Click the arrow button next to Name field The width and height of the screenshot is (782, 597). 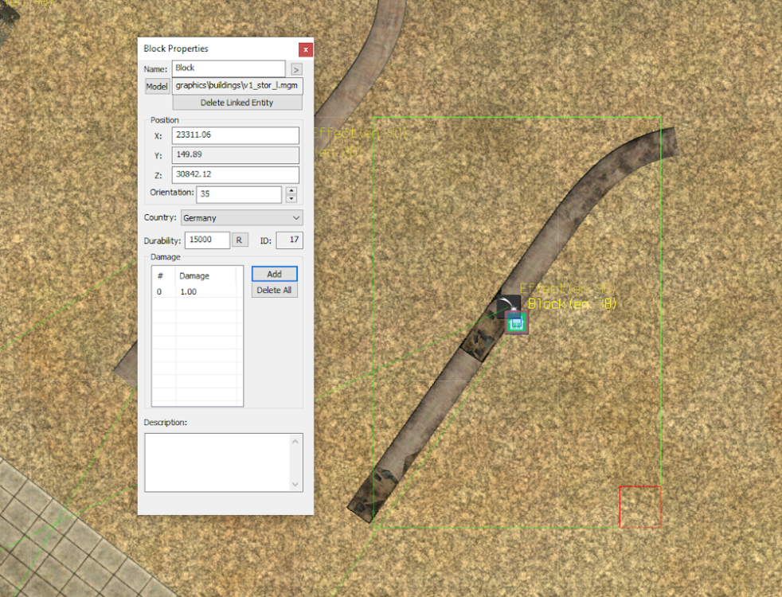click(296, 69)
